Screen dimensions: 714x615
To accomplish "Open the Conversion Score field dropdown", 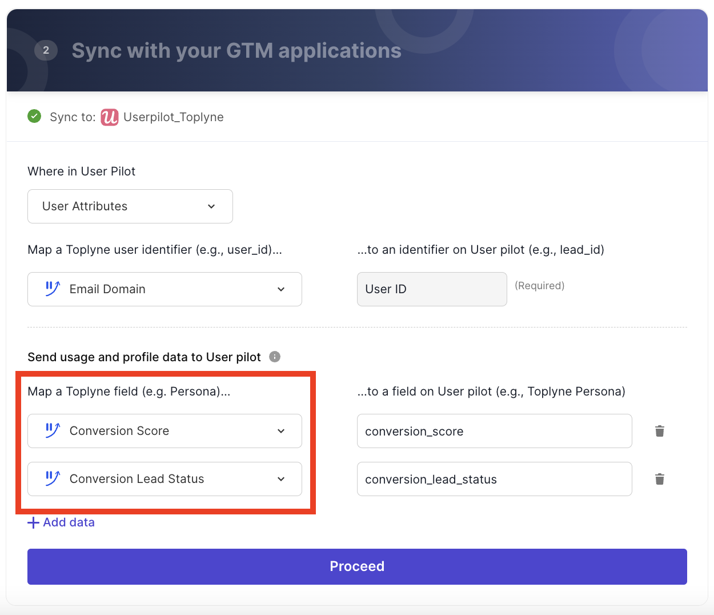I will point(165,431).
